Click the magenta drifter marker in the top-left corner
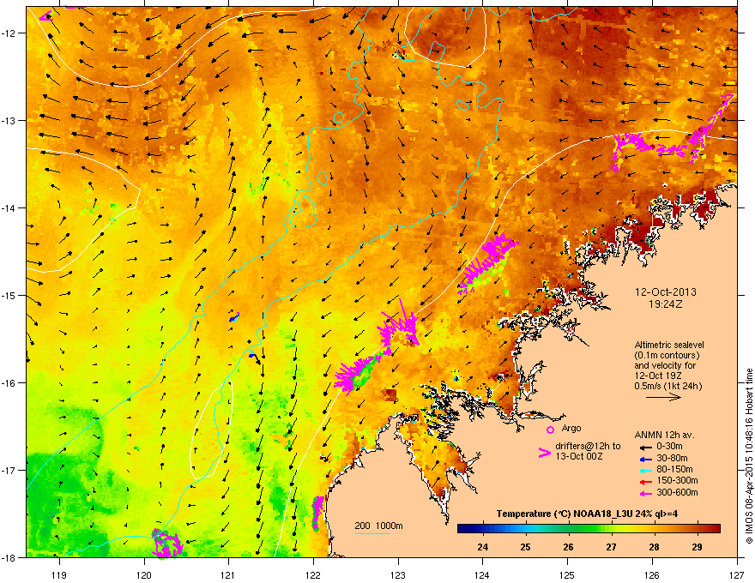 click(45, 16)
